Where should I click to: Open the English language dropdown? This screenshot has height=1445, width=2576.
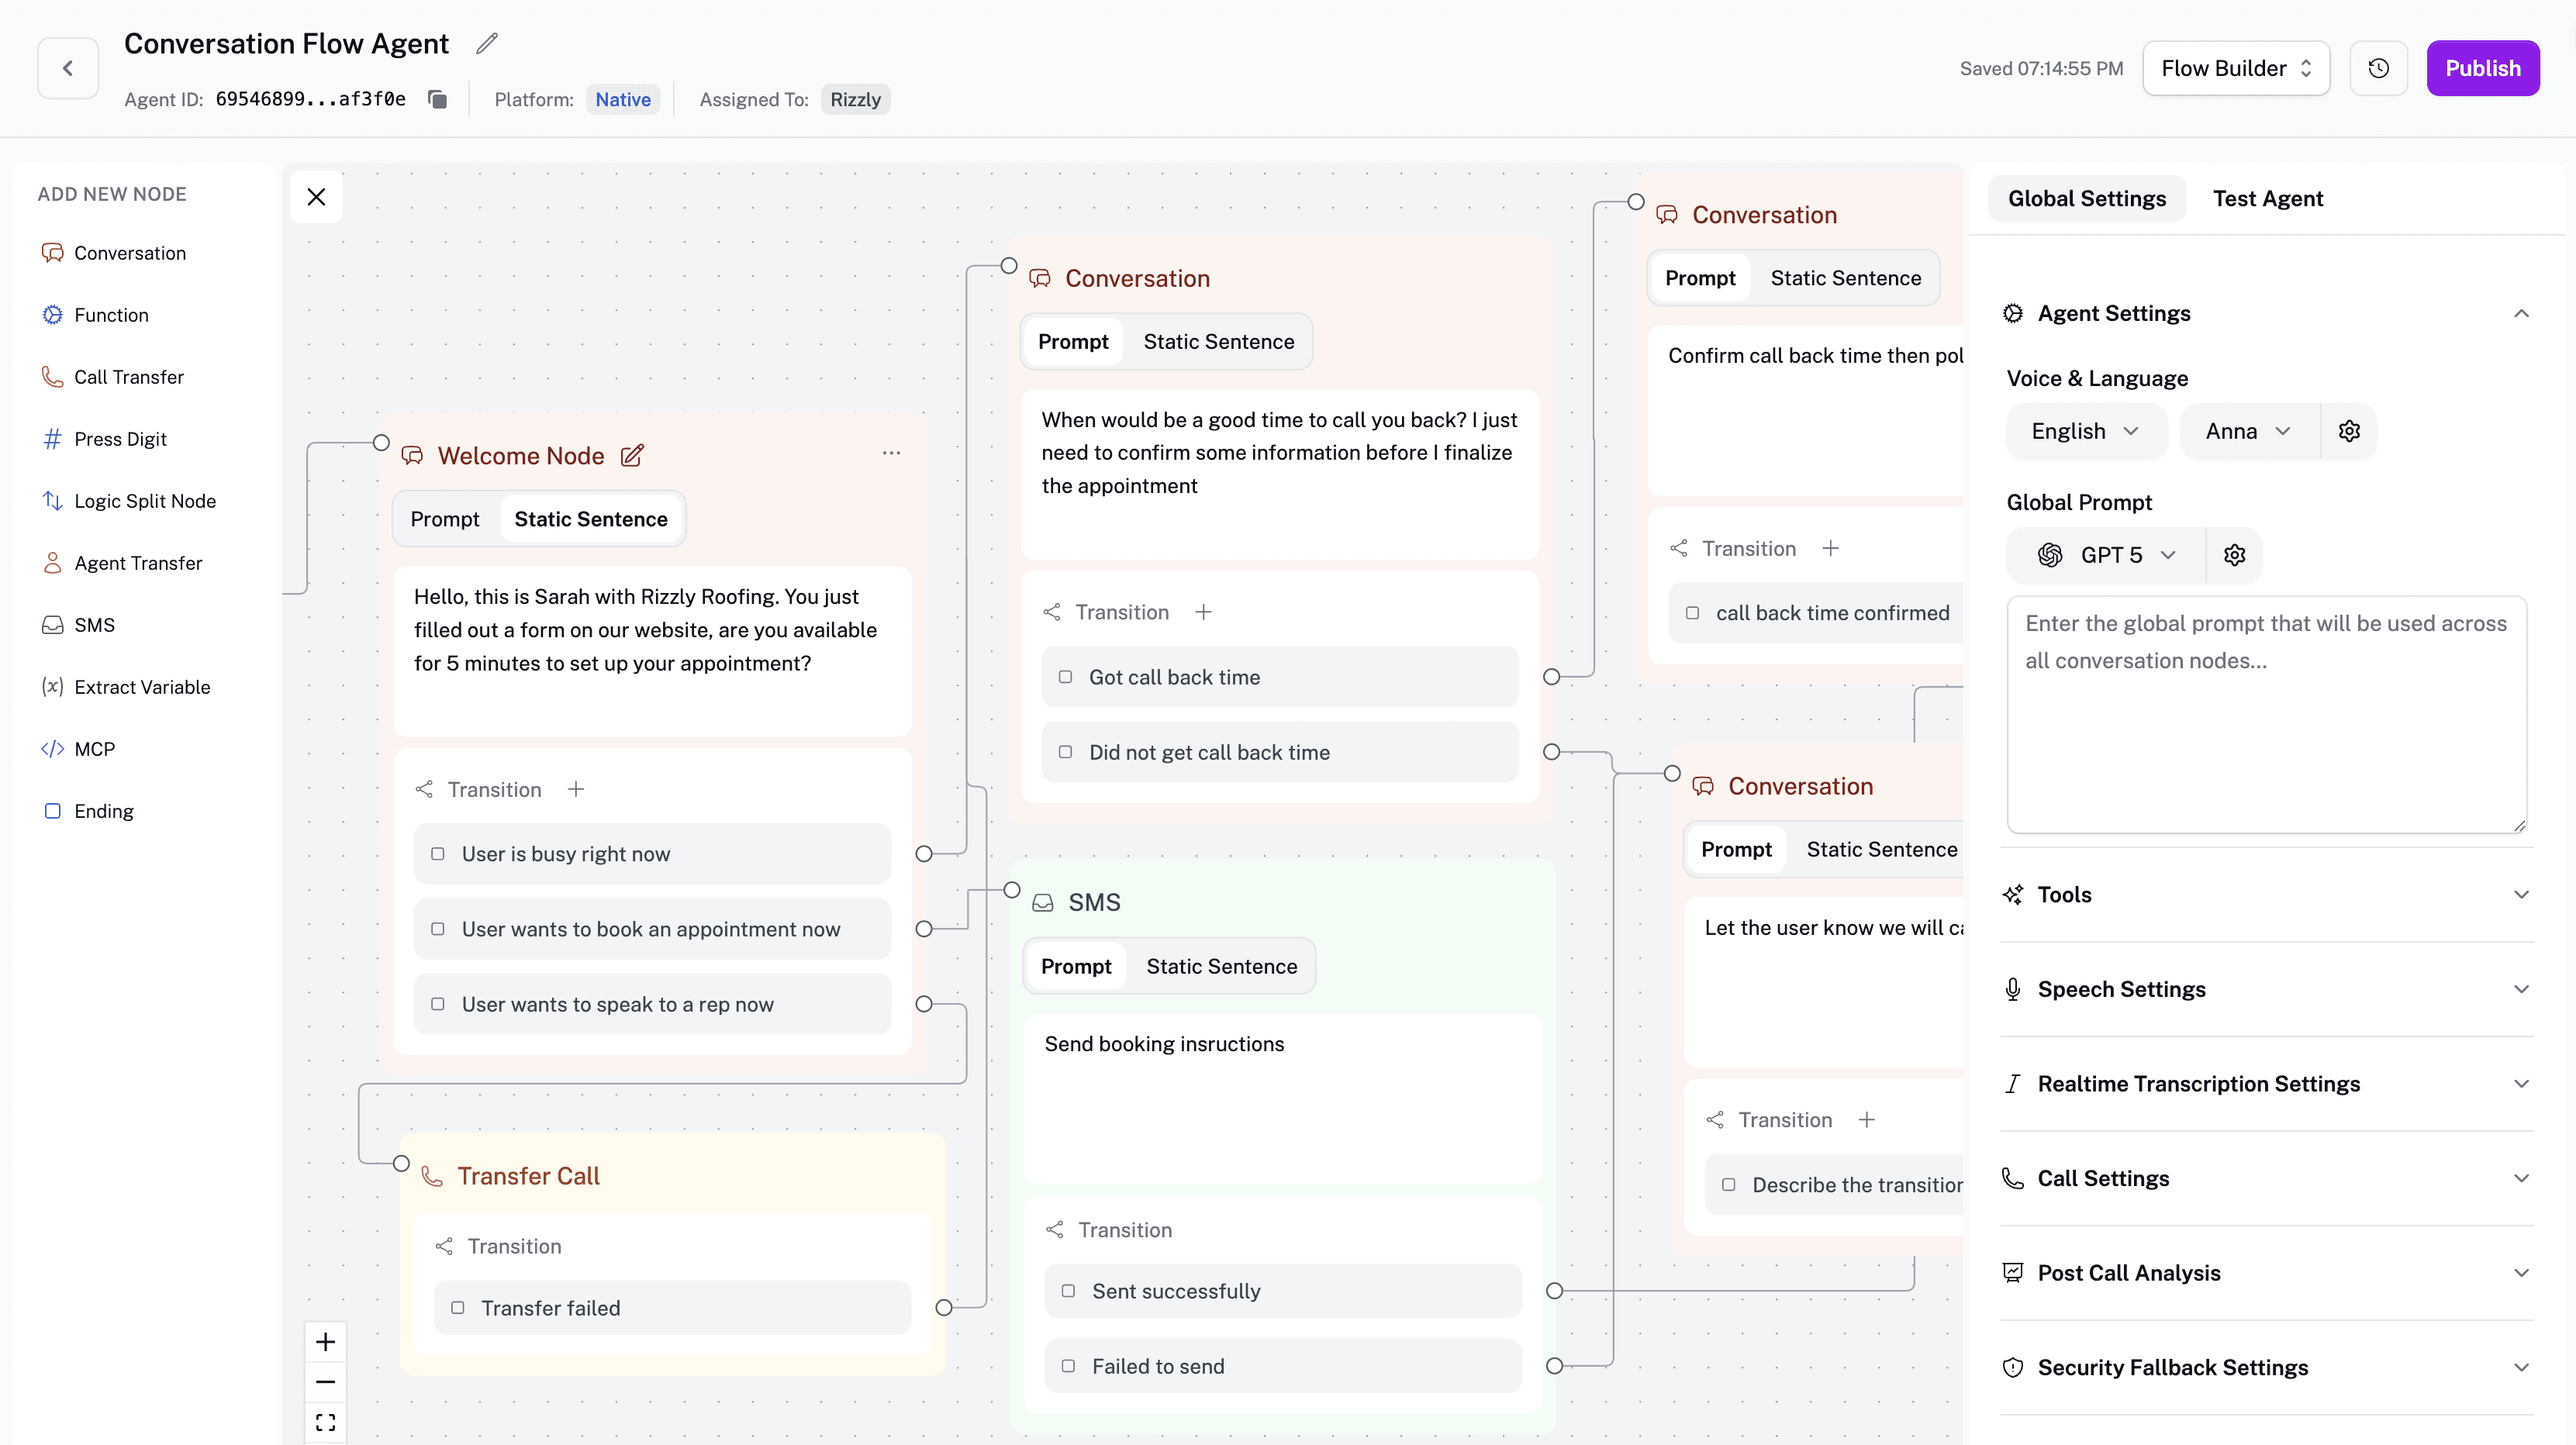pos(2085,431)
